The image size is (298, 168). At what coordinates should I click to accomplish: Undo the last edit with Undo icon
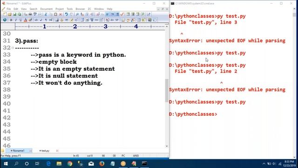coord(66,14)
